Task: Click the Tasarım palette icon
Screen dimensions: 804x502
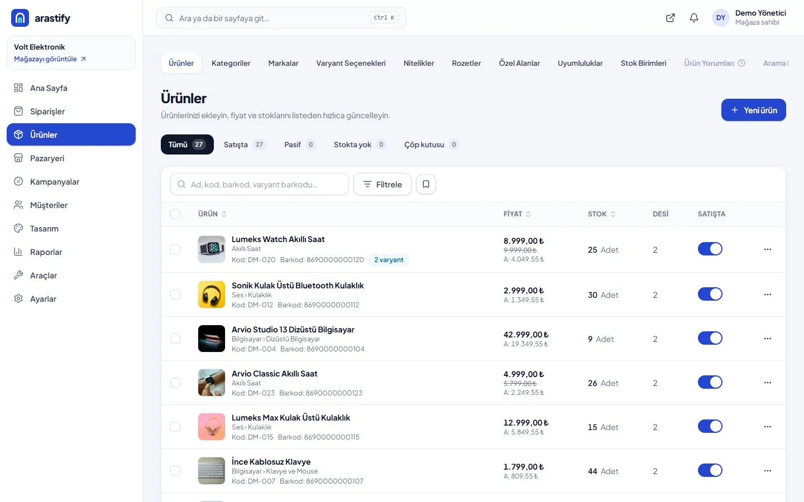Action: pyautogui.click(x=18, y=228)
